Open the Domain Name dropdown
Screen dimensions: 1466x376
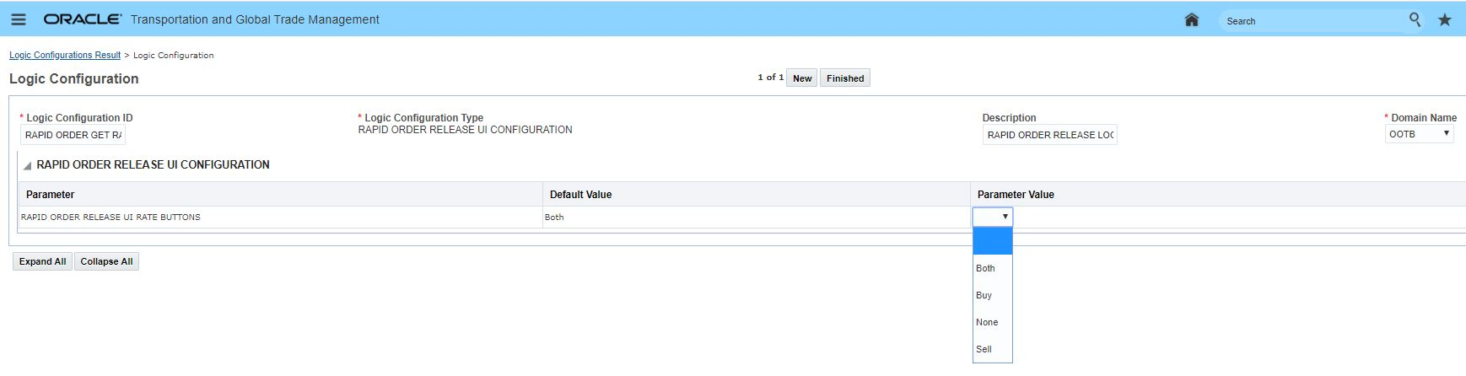(x=1419, y=134)
